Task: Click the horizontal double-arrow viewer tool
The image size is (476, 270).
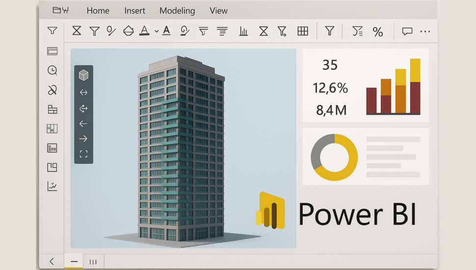Action: click(83, 92)
